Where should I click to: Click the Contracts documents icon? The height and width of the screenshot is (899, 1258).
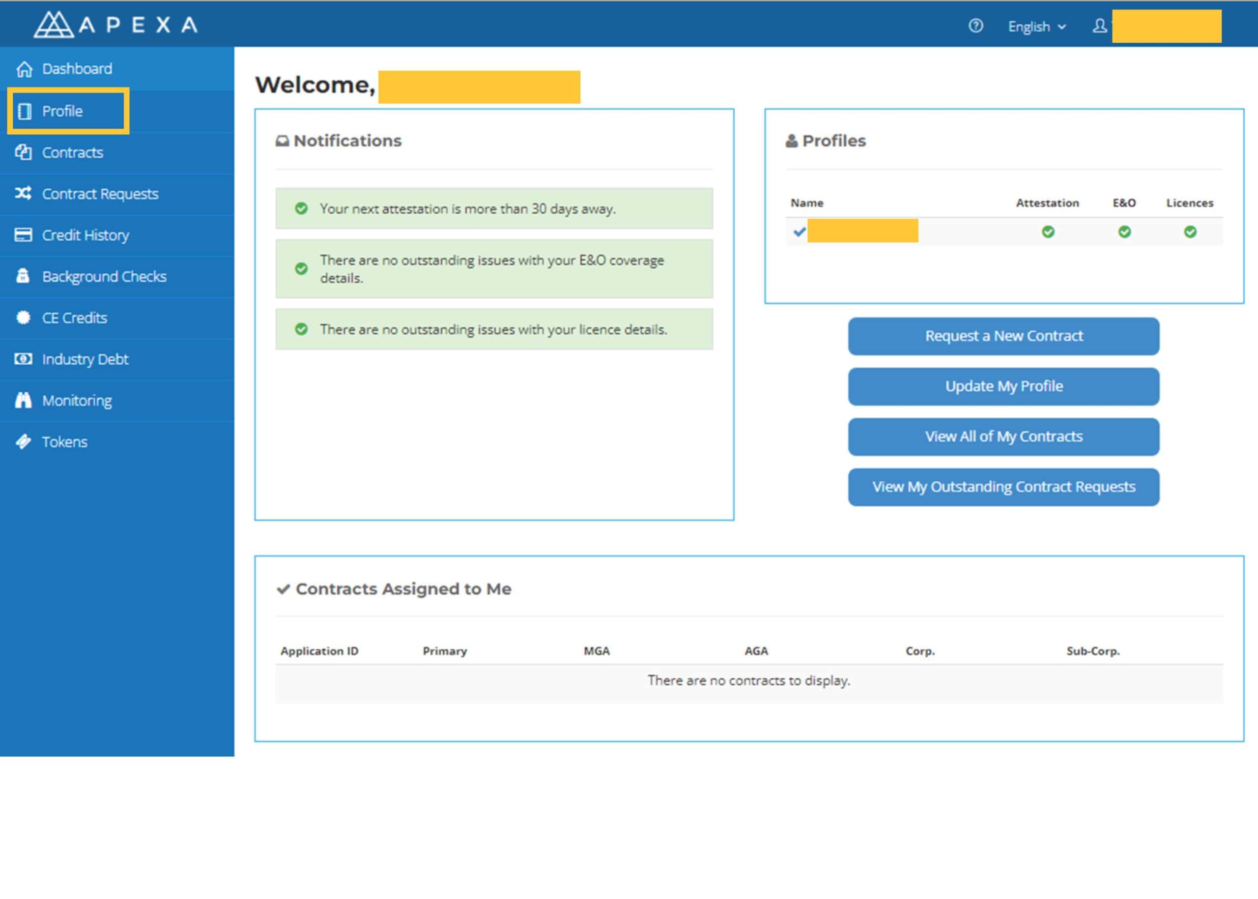click(x=23, y=152)
